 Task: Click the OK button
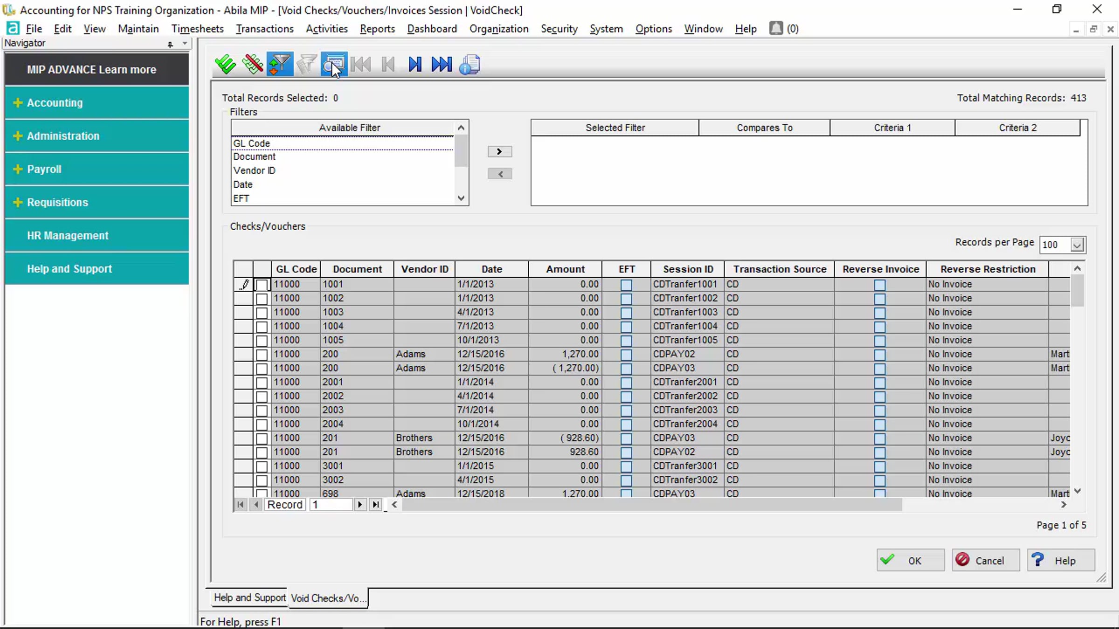[910, 560]
